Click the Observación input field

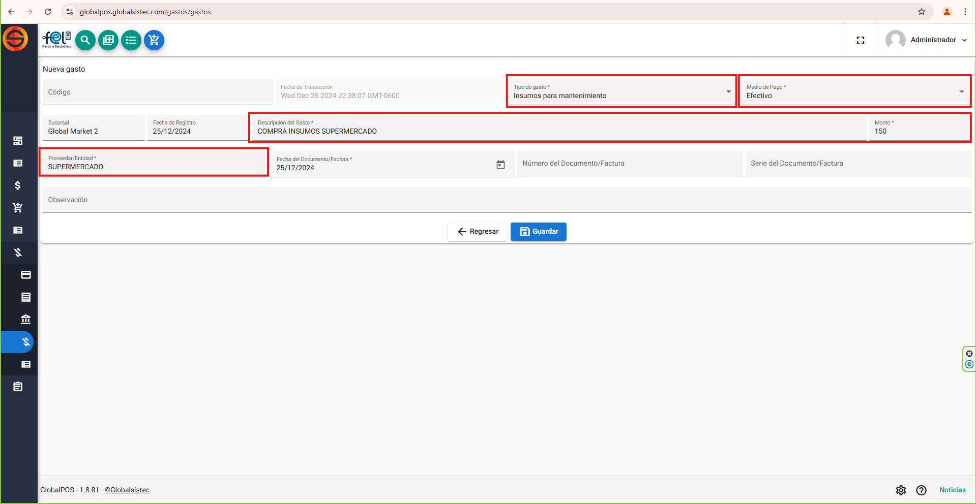pyautogui.click(x=507, y=200)
